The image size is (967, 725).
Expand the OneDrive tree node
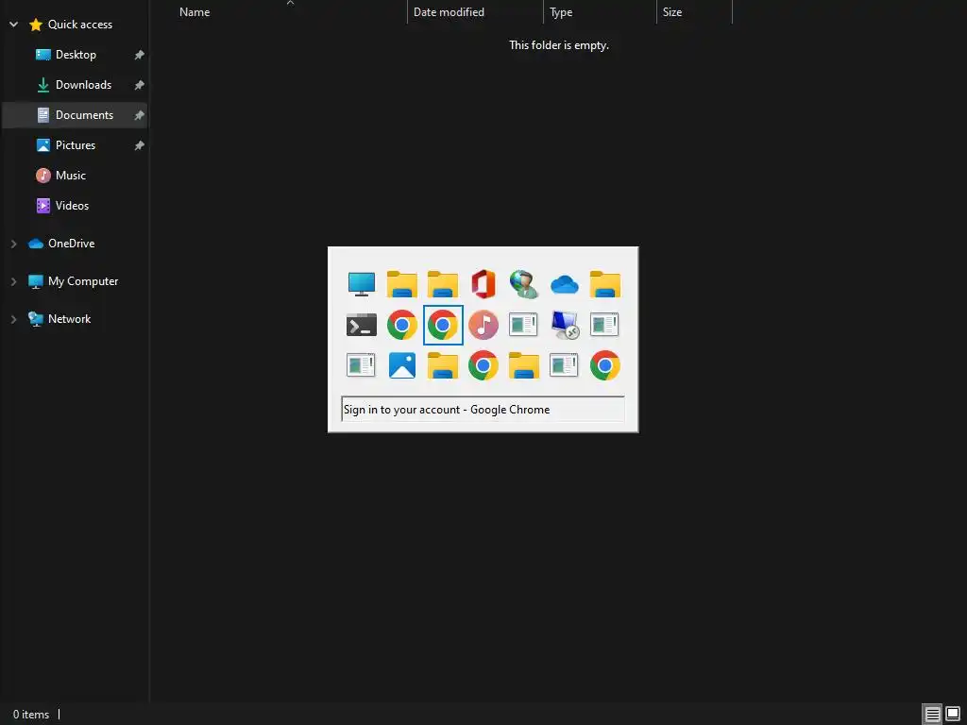13,244
